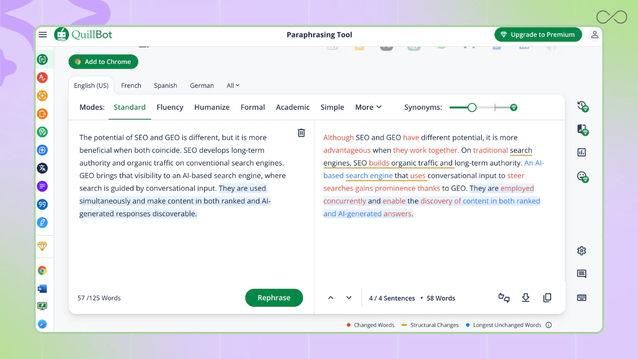Show text statistics chart icon

coord(582,153)
